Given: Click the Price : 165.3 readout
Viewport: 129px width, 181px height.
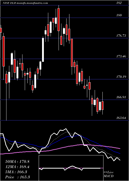Looking at the screenshot, I should click(18, 177).
